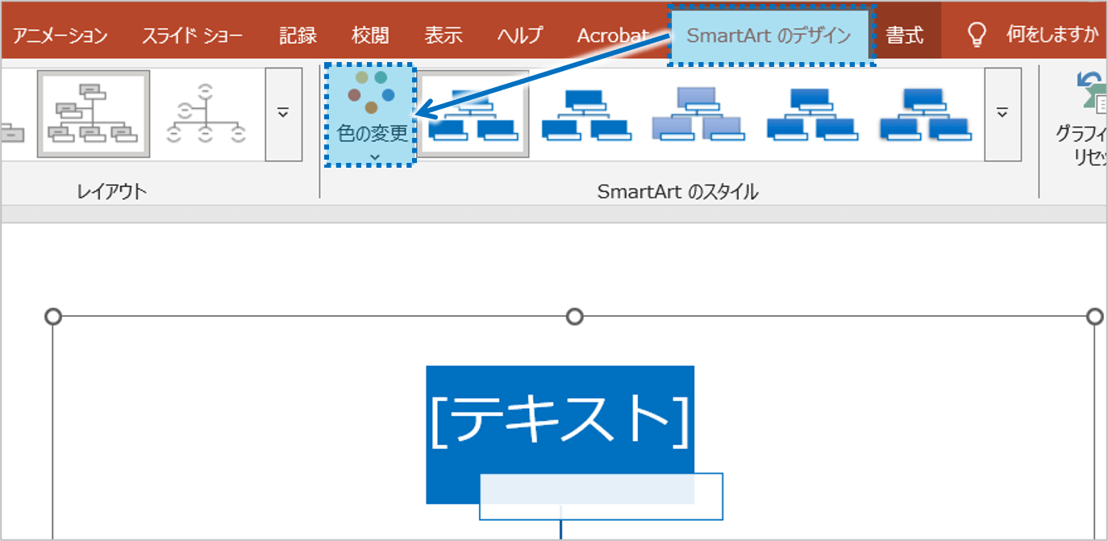Switch to the スライド ショー tab
This screenshot has width=1108, height=541.
coord(193,35)
